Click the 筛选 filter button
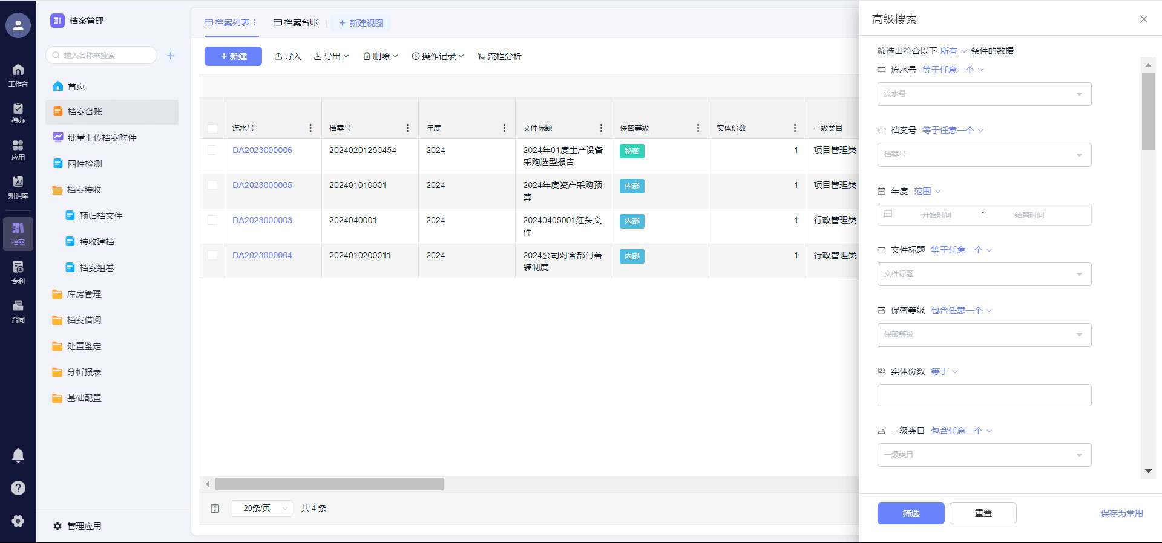Viewport: 1162px width, 543px height. tap(910, 513)
